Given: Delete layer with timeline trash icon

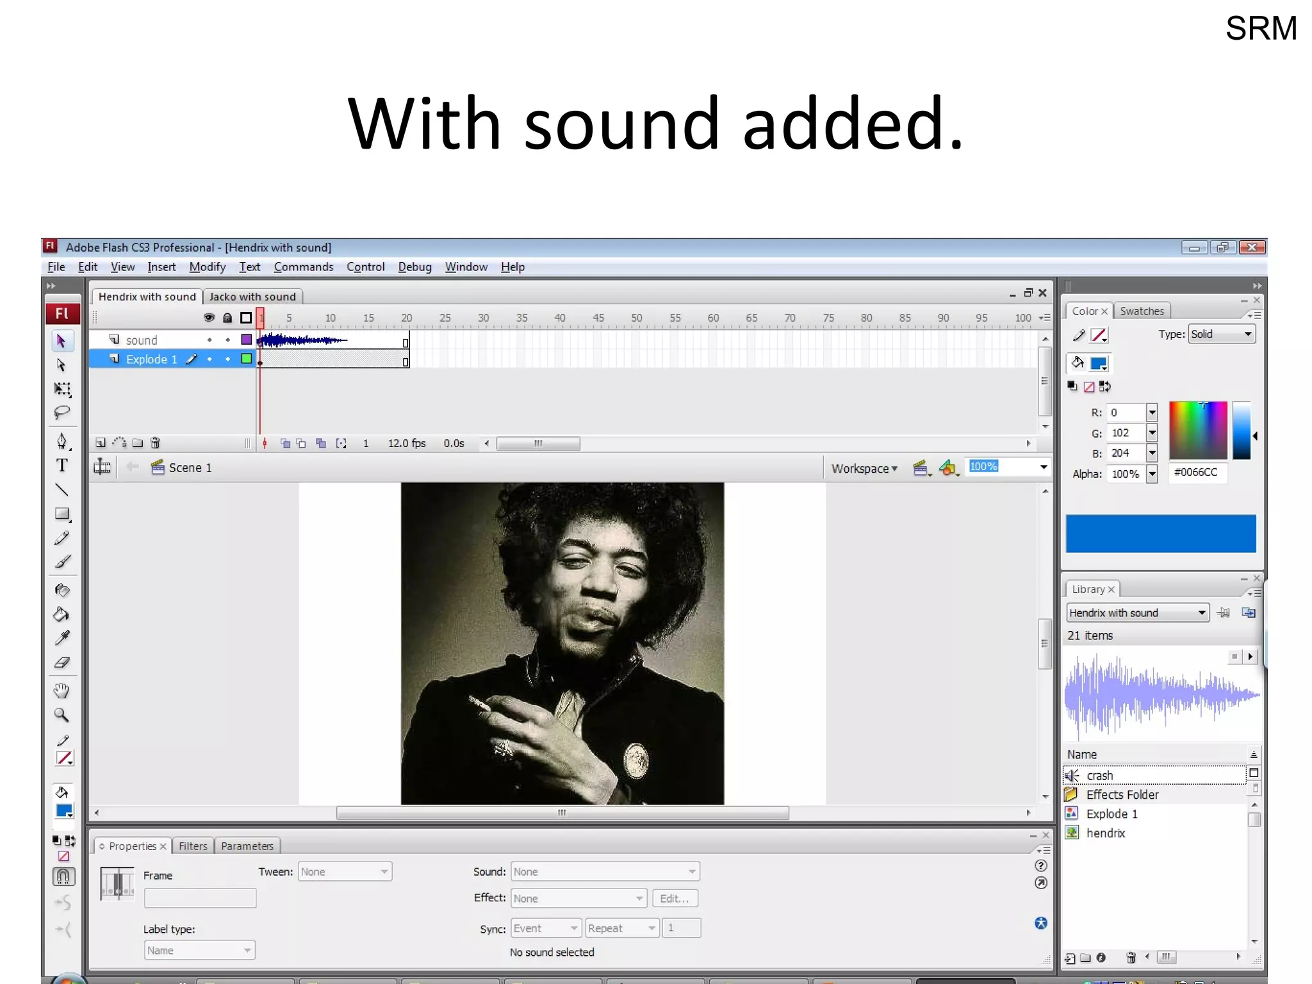Looking at the screenshot, I should coord(155,443).
